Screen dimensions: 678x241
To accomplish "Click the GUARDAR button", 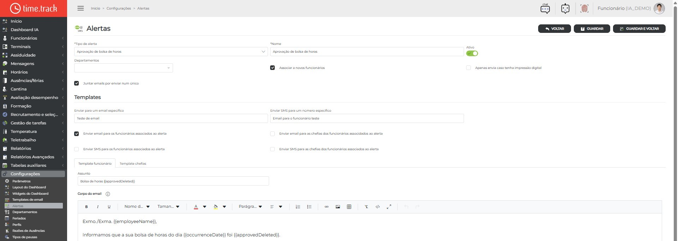I will click(592, 29).
